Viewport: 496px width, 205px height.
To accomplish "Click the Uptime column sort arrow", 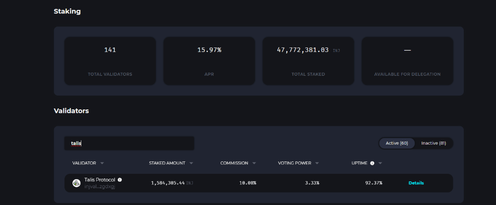I will coord(380,163).
